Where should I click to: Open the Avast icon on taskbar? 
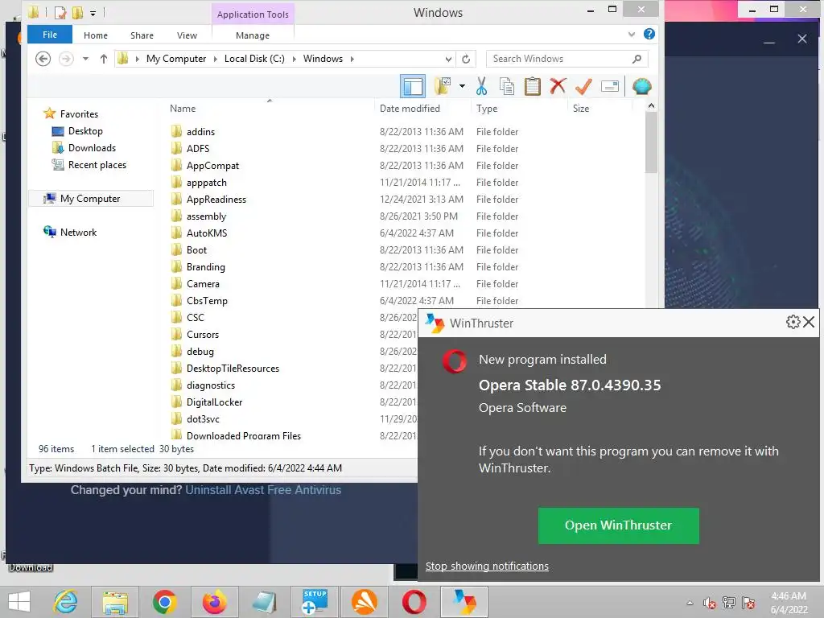click(x=365, y=602)
